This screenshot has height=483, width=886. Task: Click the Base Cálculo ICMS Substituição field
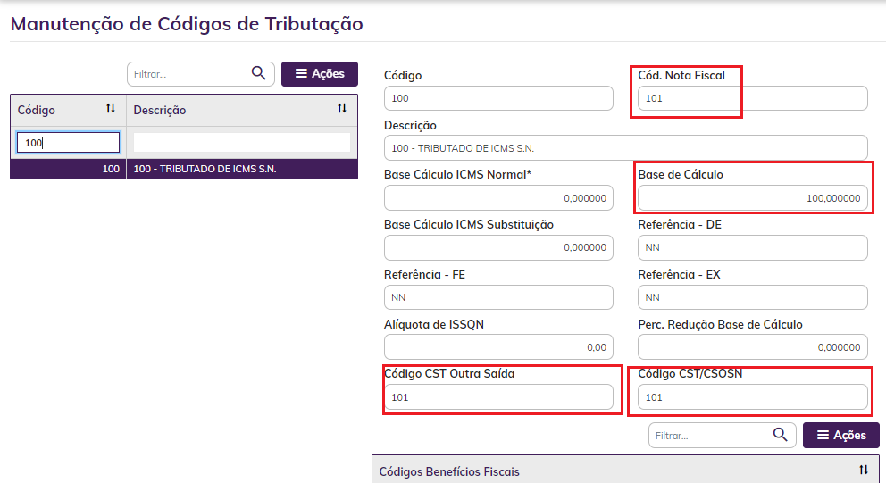click(498, 247)
